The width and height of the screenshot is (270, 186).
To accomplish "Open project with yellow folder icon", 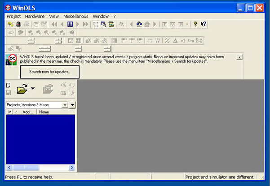I will point(22,89).
